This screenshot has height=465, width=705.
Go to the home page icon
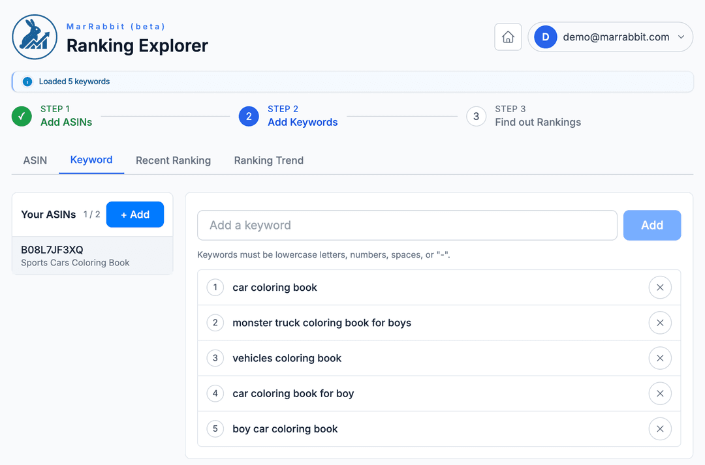(508, 37)
